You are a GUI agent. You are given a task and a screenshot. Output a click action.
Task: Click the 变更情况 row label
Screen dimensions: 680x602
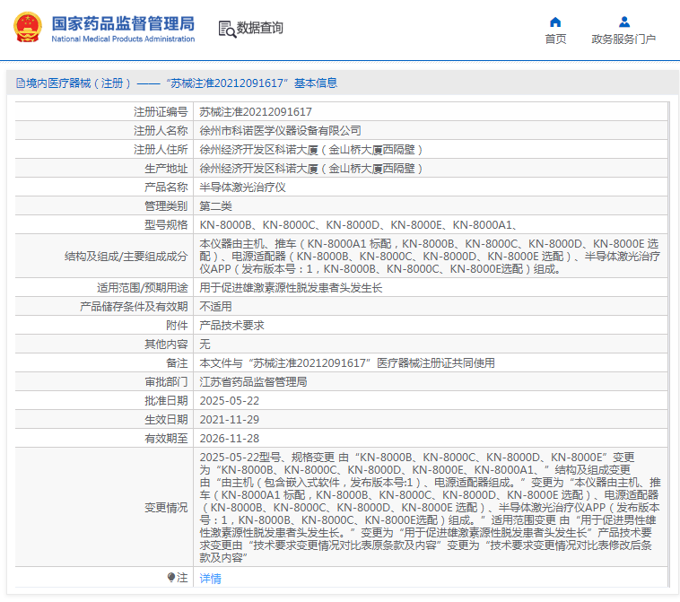166,507
